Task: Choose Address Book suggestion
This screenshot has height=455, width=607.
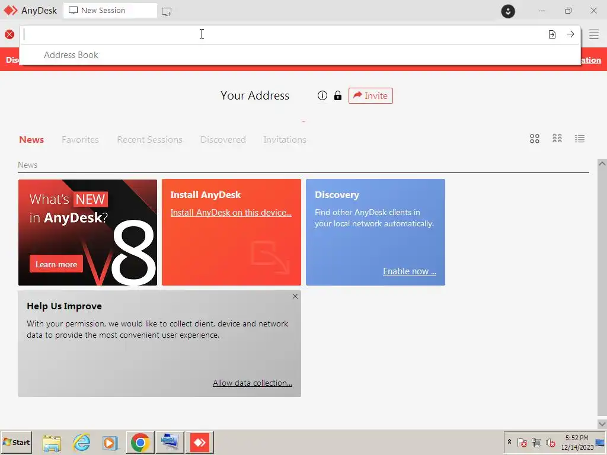Action: click(x=71, y=55)
